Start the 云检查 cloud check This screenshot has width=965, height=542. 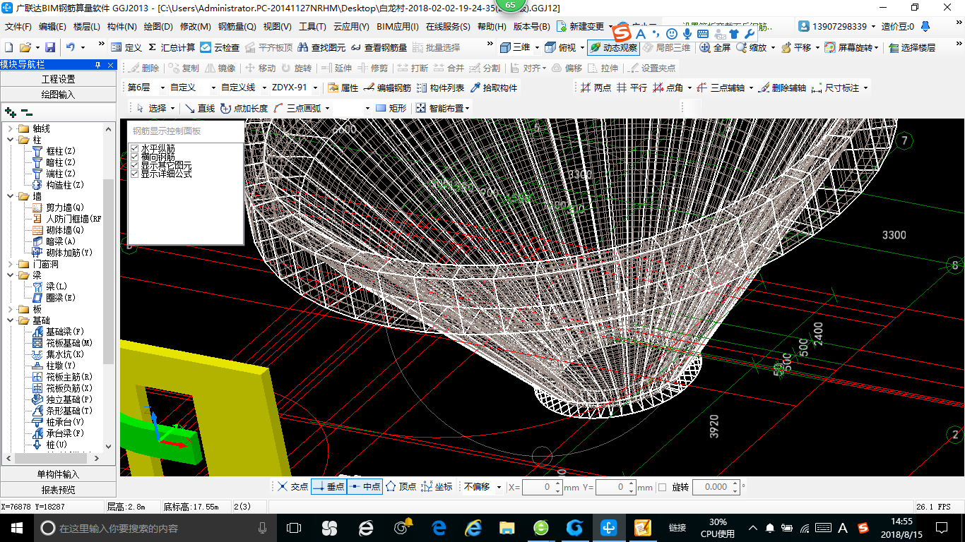220,47
